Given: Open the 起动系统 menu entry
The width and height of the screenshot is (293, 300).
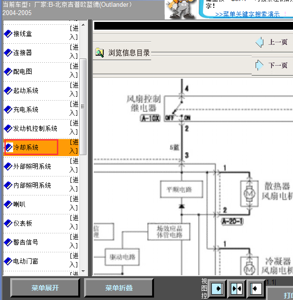Looking at the screenshot, I should (26, 91).
